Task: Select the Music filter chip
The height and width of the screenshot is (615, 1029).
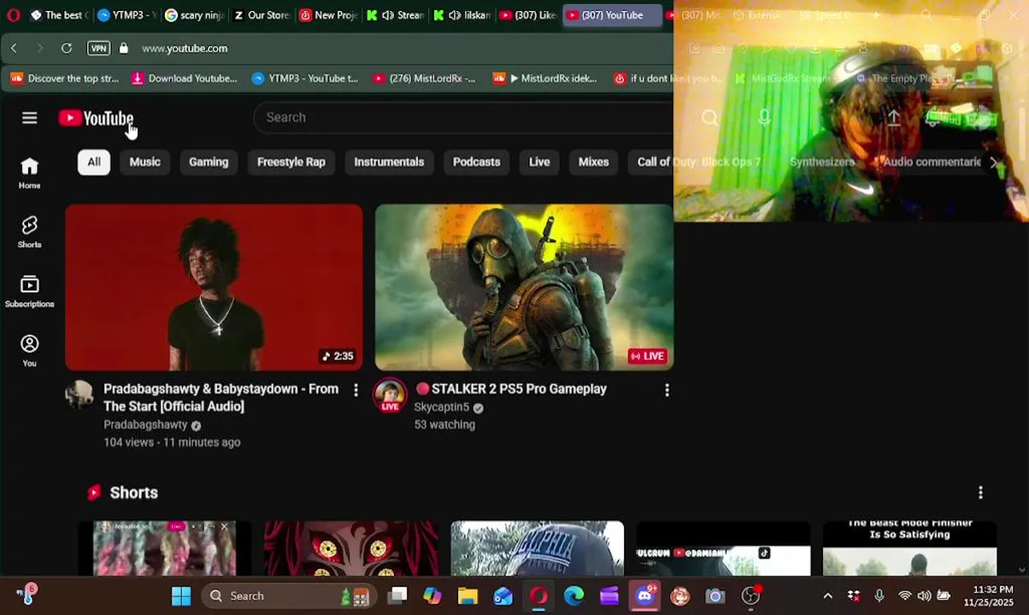Action: [145, 161]
